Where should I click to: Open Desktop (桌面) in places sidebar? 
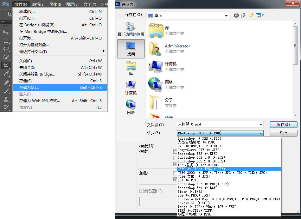[x=131, y=49]
